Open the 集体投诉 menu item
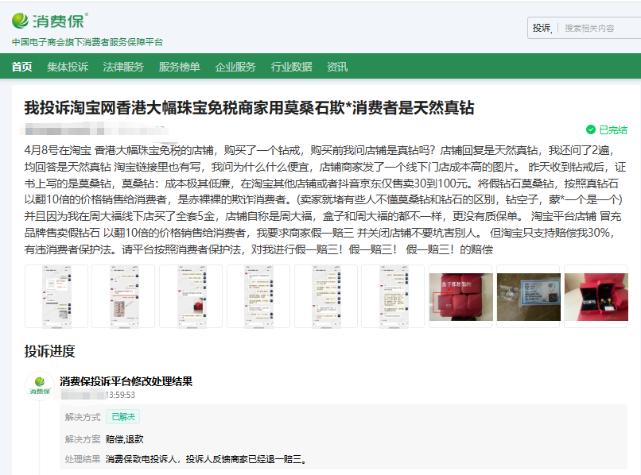This screenshot has width=641, height=475. (x=68, y=67)
